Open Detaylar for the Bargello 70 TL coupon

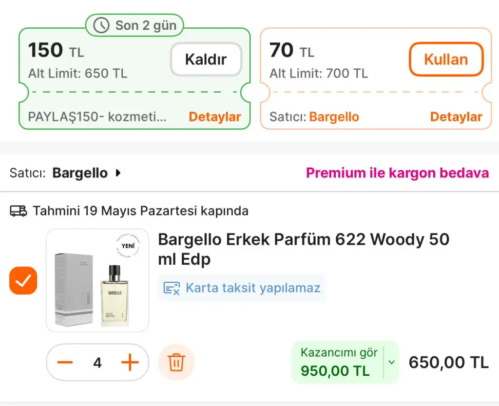coord(456,117)
